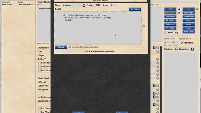Image resolution: width=201 pixels, height=113 pixels.
Task: Open the Subschools row dropdown arrow
Action: coord(154,86)
